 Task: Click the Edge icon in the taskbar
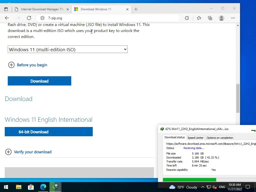click(x=43, y=187)
